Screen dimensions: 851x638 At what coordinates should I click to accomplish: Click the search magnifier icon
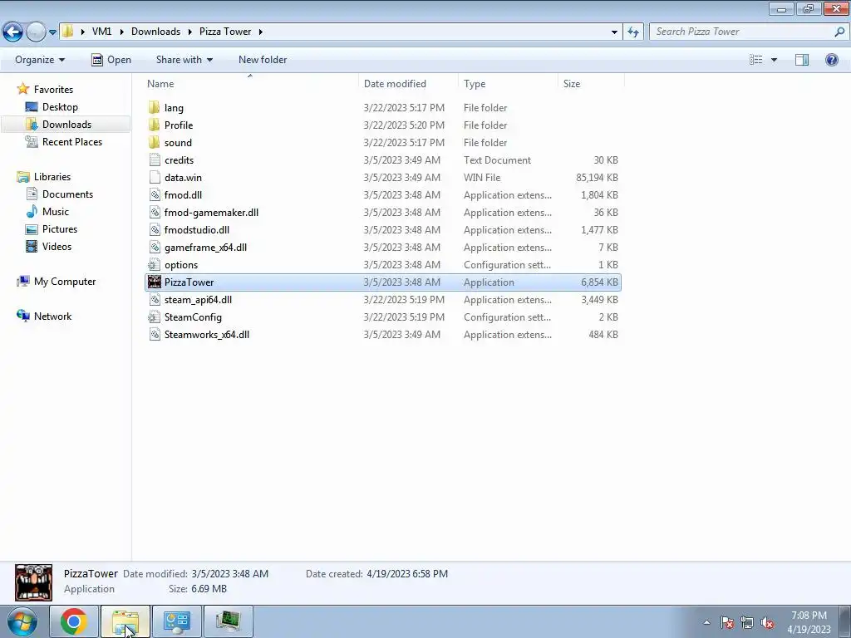point(839,32)
